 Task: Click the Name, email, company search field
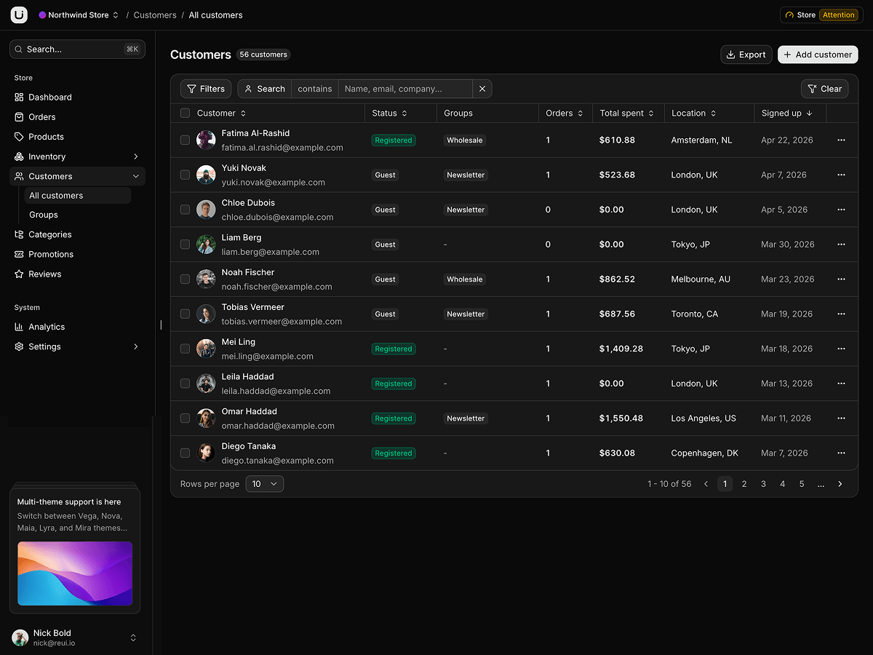[405, 89]
